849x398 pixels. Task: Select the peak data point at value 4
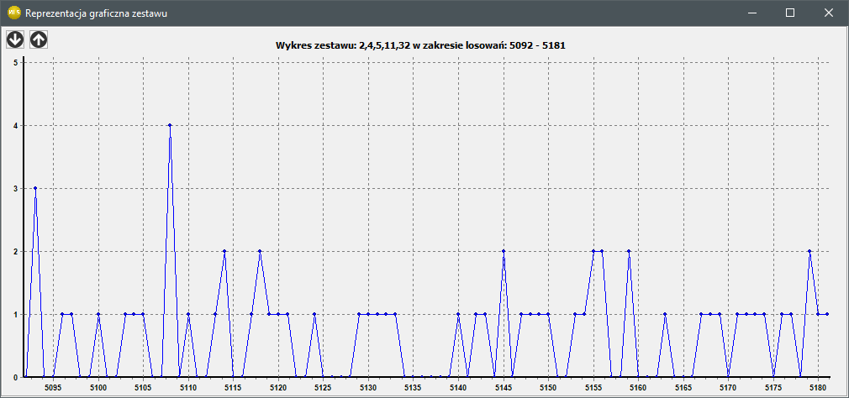point(170,125)
